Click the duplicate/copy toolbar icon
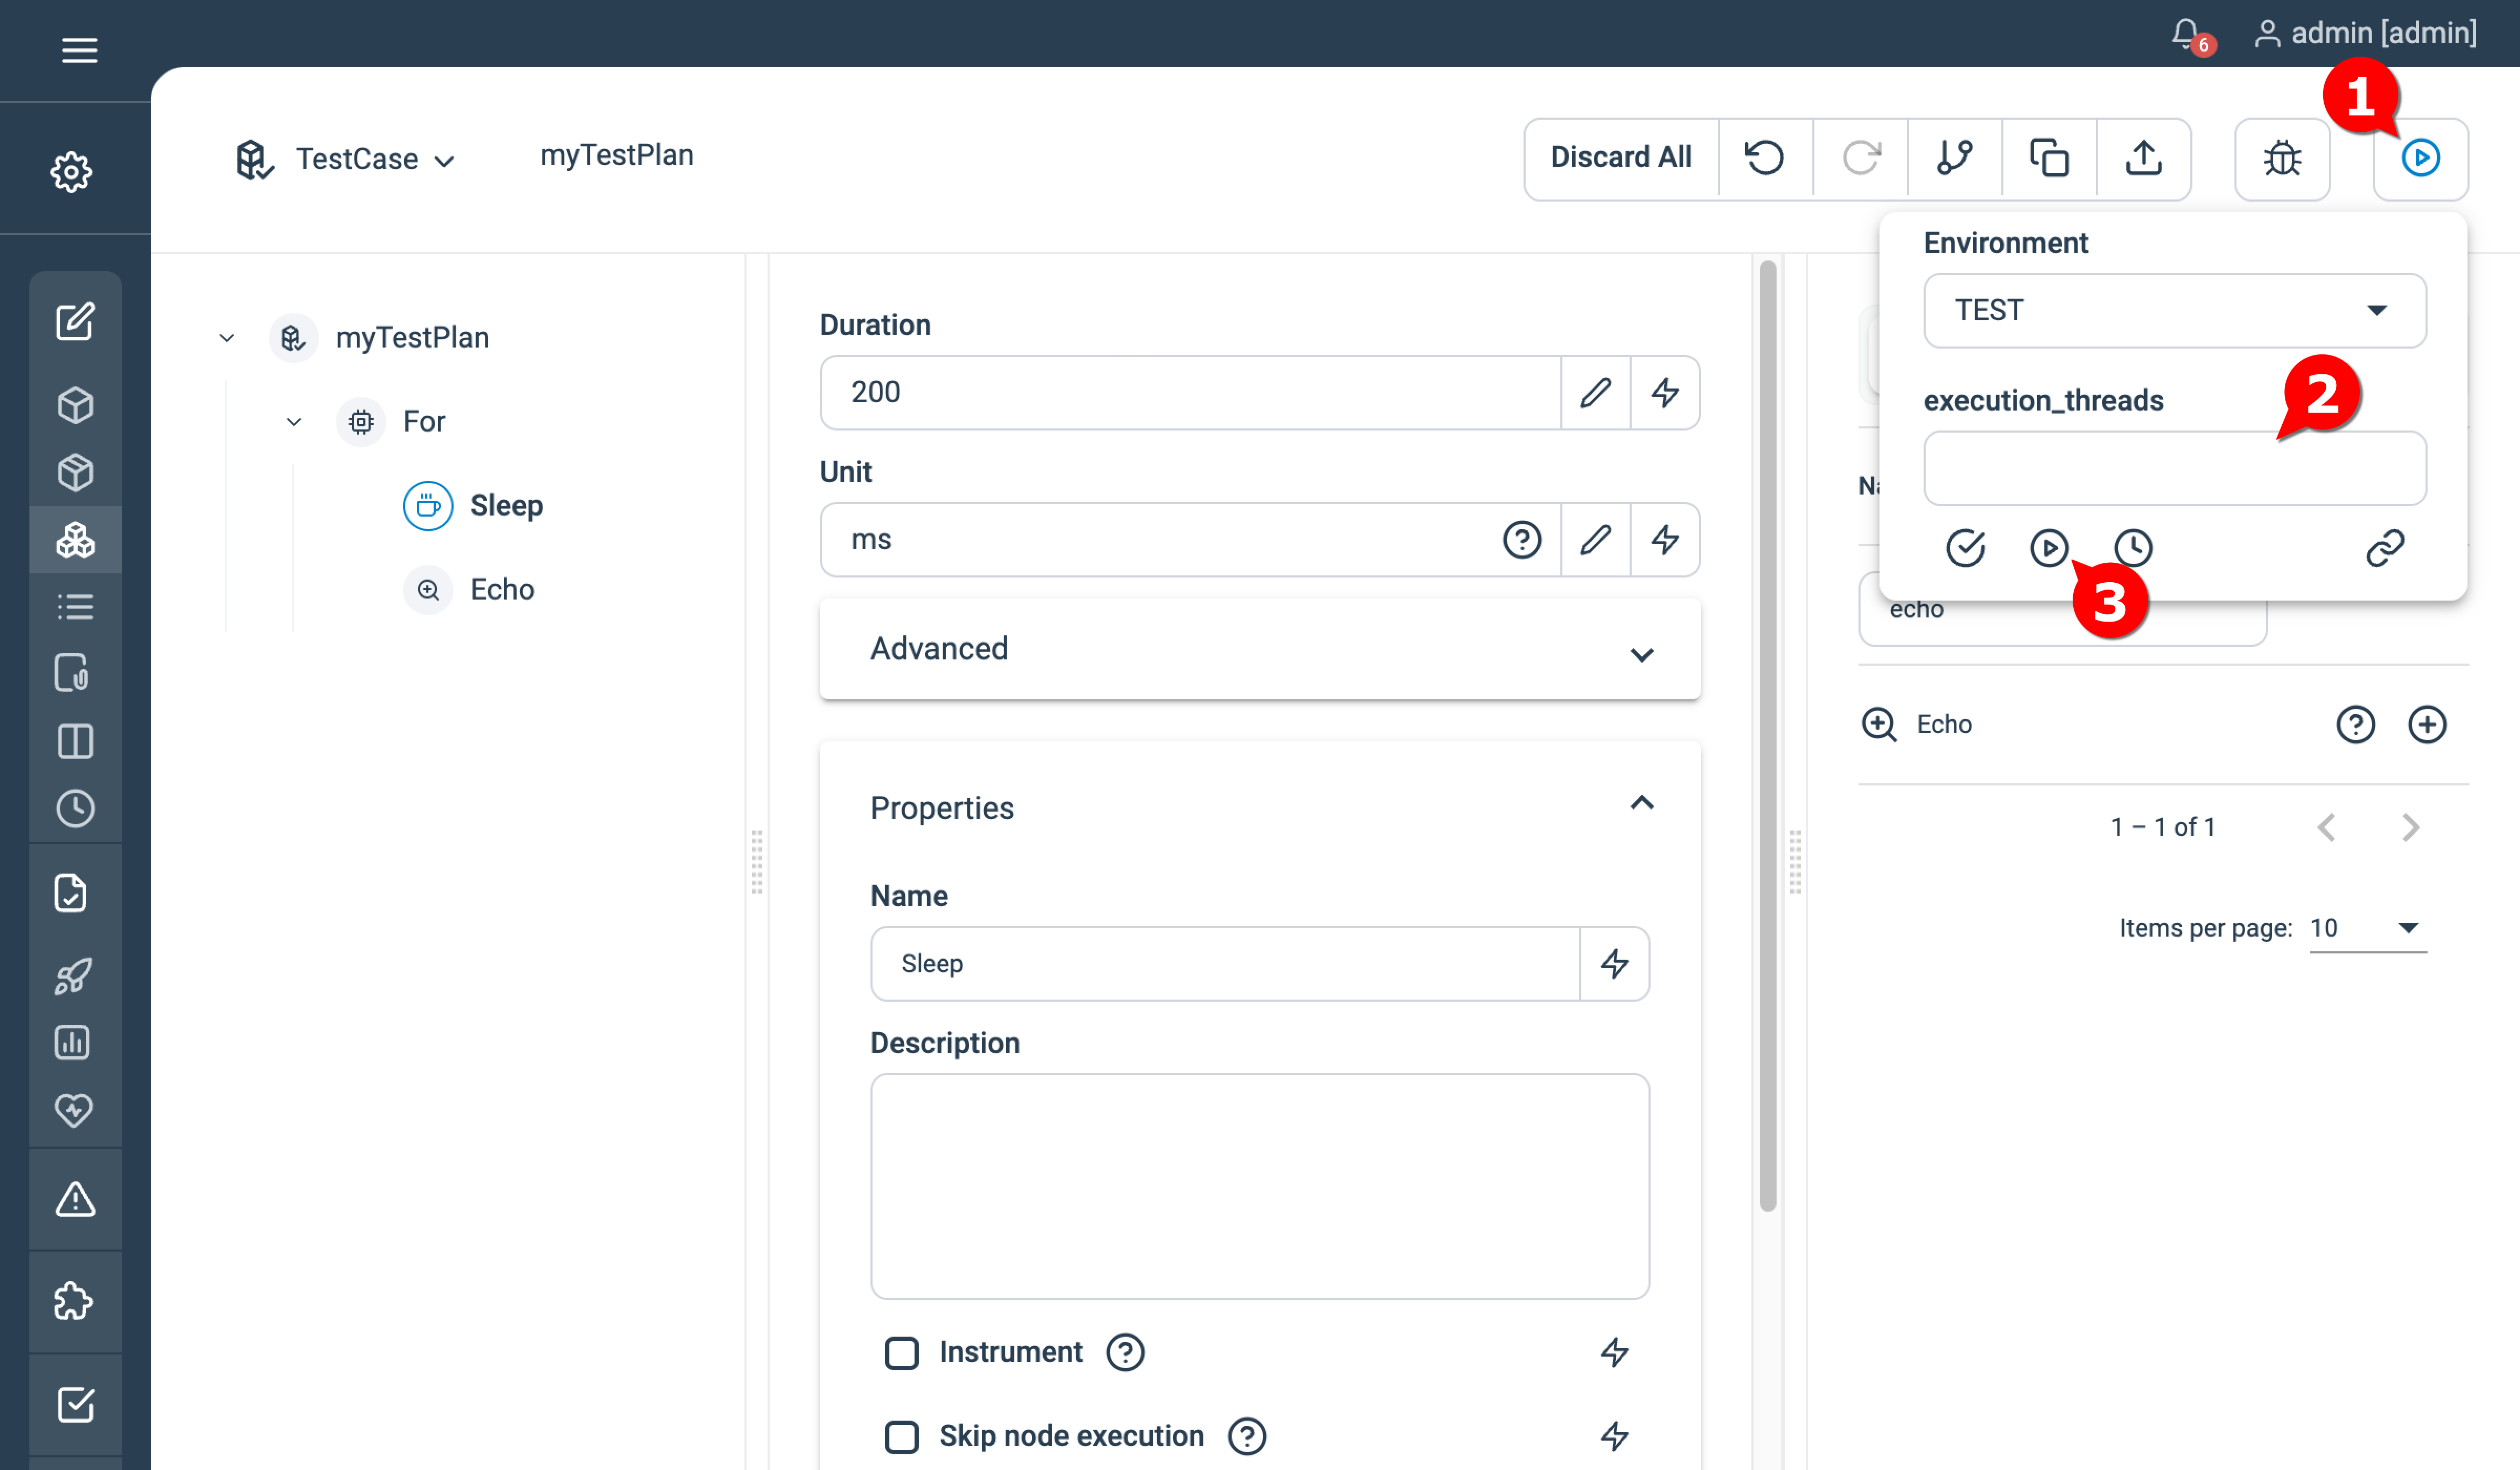Viewport: 2520px width, 1470px height. click(x=2048, y=158)
